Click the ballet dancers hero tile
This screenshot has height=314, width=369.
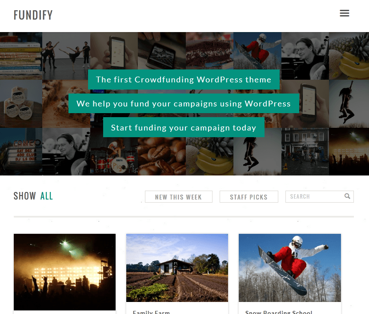pos(66,56)
